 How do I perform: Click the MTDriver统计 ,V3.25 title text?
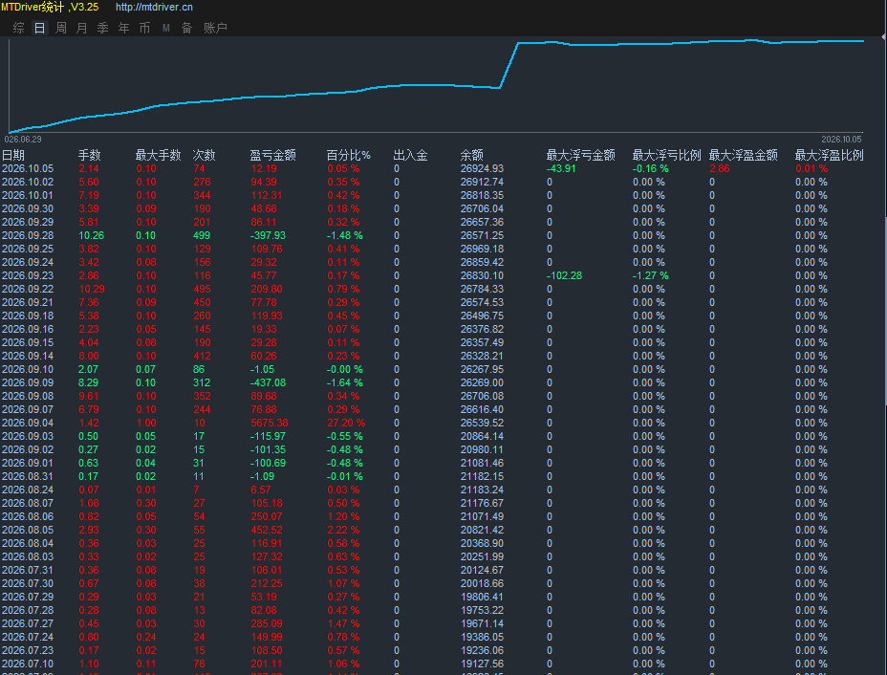[x=50, y=8]
